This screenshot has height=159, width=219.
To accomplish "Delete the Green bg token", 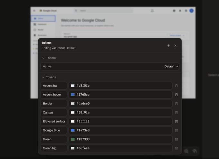I will [176, 148].
